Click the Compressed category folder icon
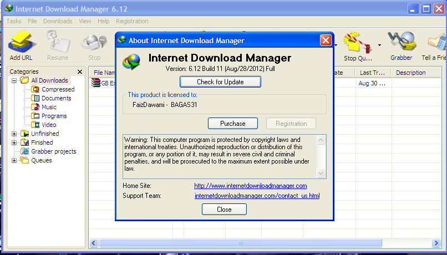447x255 pixels. (x=35, y=89)
